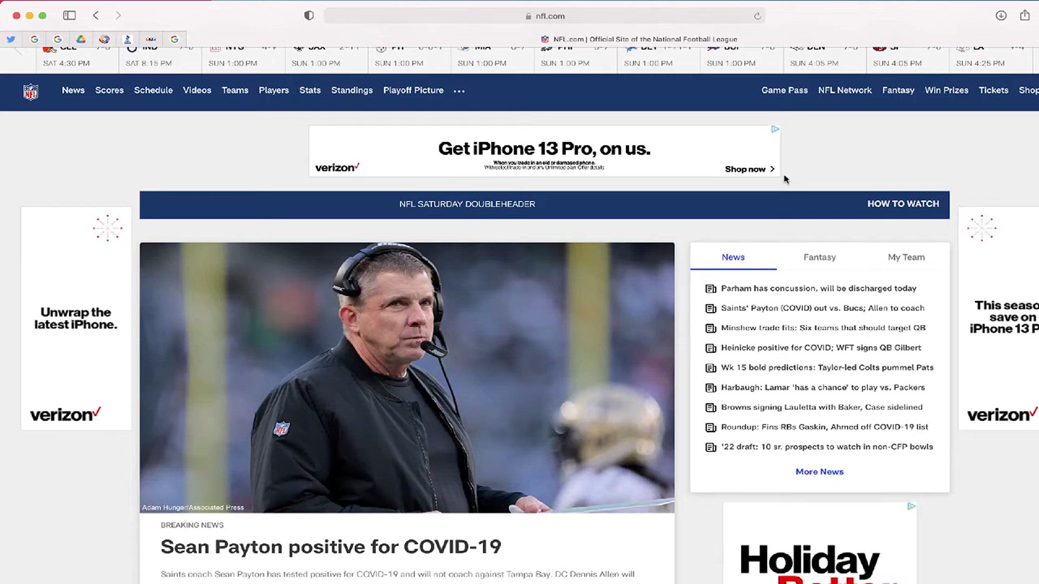
Task: Reload the page with the refresh icon
Action: [757, 16]
